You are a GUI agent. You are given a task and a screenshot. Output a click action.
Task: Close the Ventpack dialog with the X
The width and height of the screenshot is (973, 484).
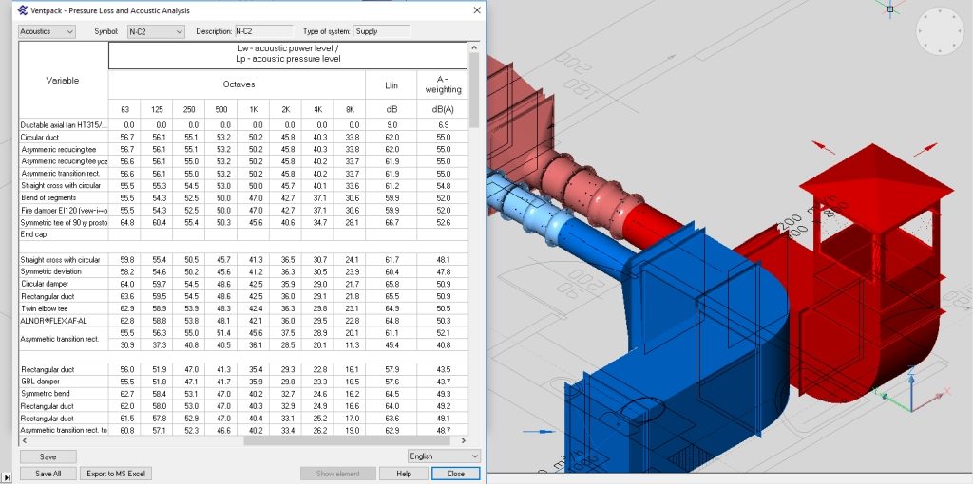[x=476, y=10]
